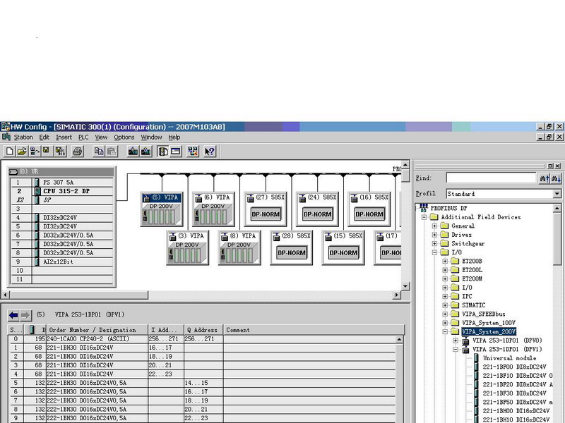Click the find upward search icon
Screen dimensions: 565x423
pyautogui.click(x=544, y=178)
